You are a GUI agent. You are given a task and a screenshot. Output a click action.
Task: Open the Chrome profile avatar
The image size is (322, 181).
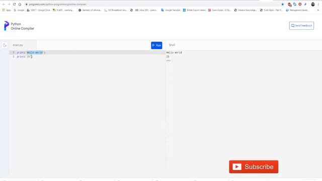point(313,5)
